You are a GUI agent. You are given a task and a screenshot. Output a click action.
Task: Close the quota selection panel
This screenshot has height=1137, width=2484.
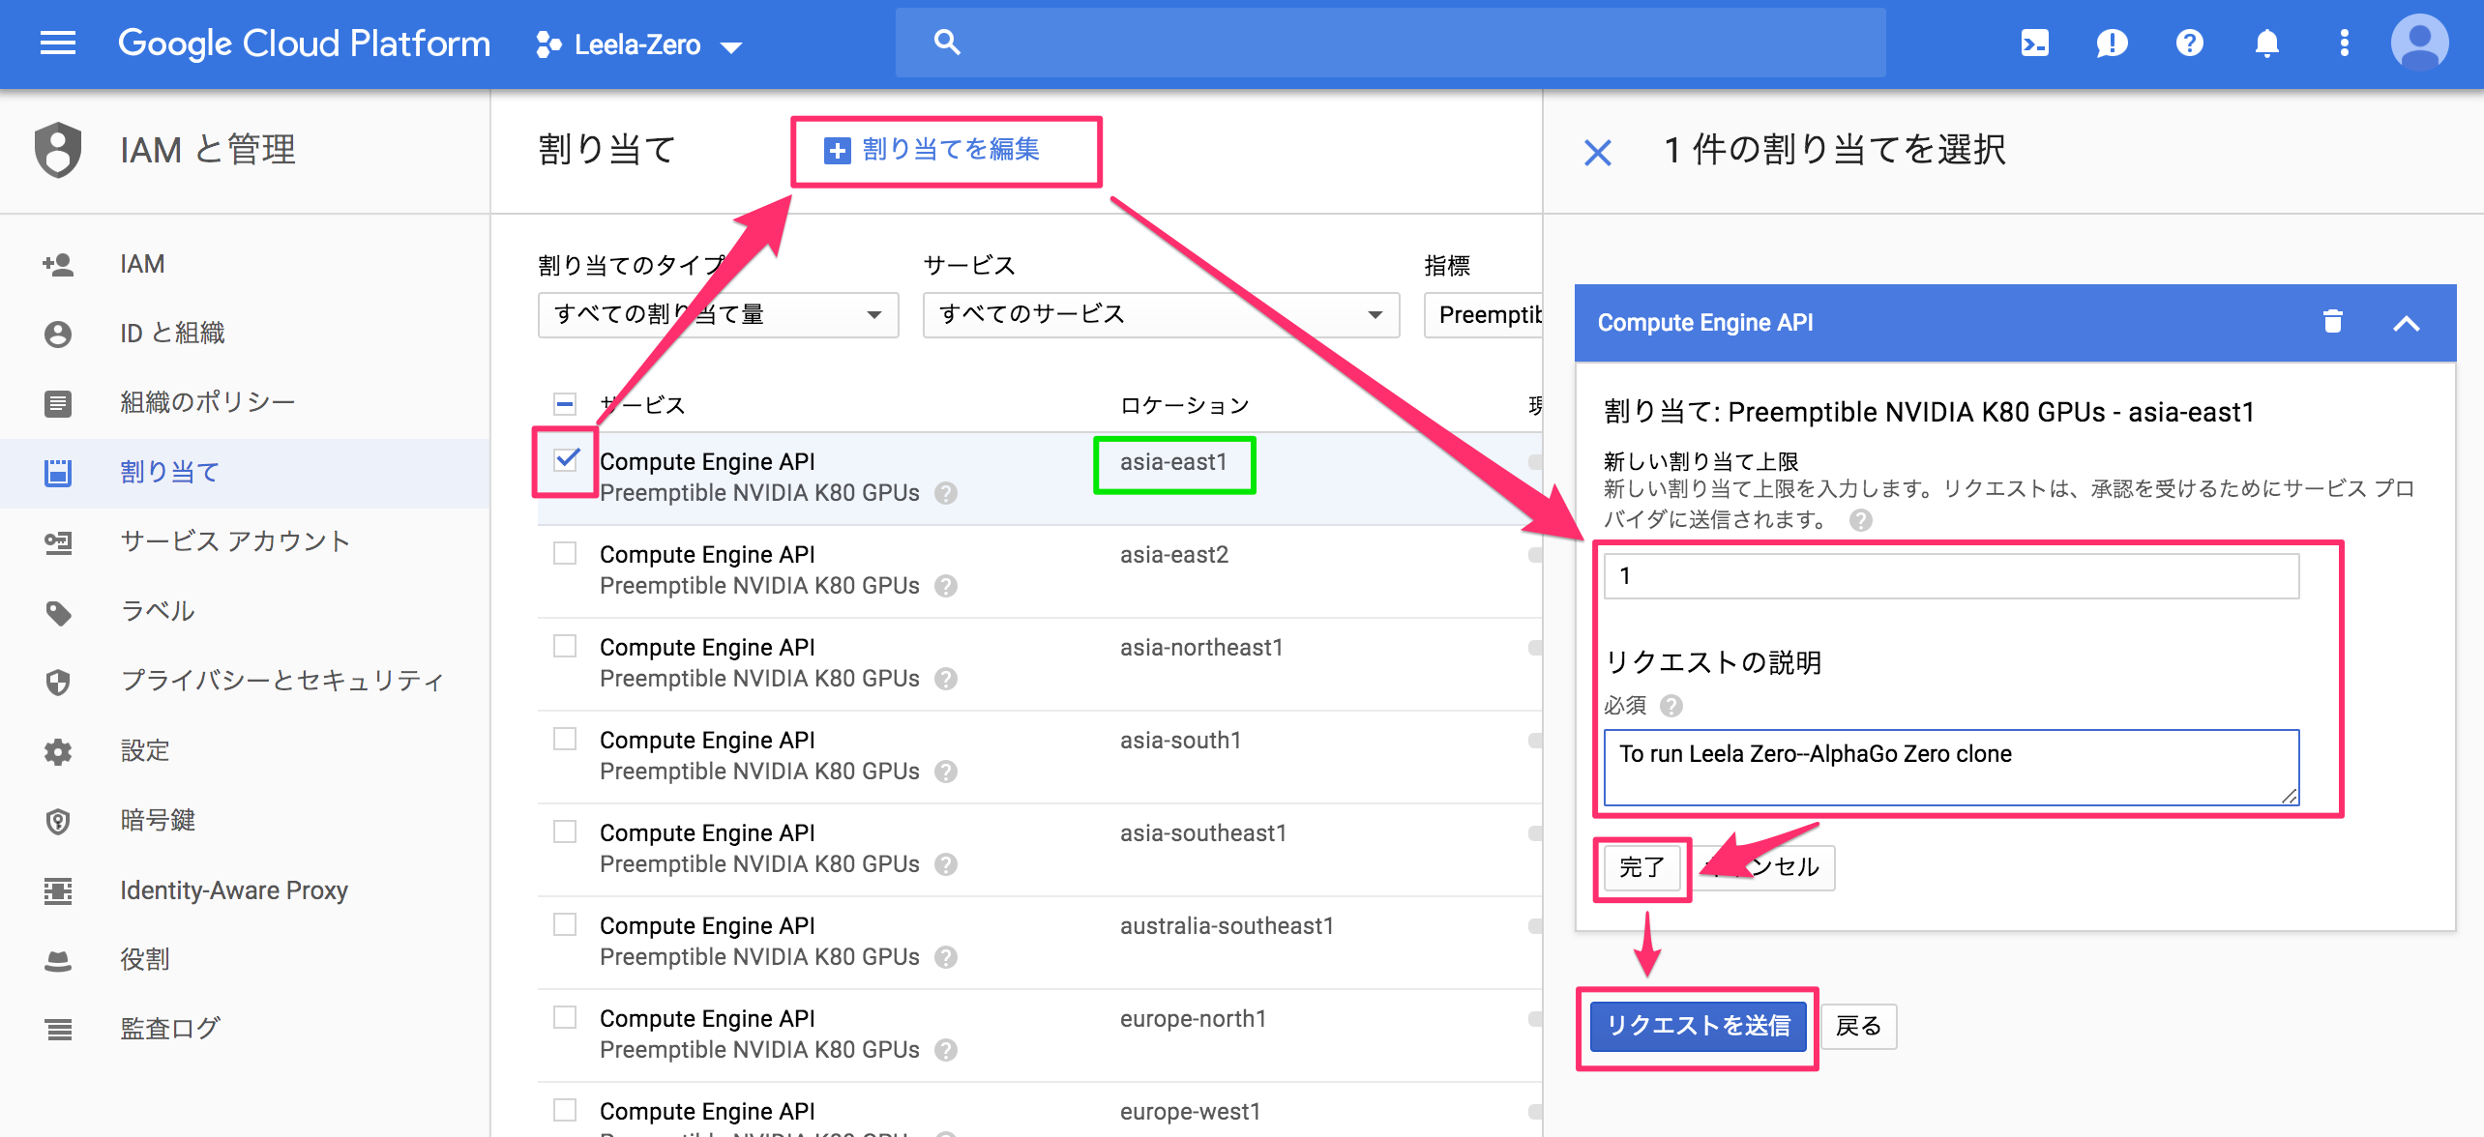(1598, 152)
